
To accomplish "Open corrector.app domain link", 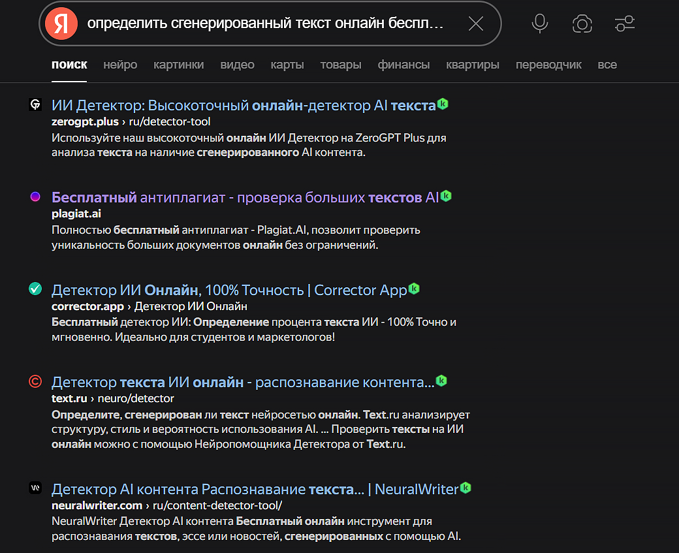I will click(x=87, y=306).
